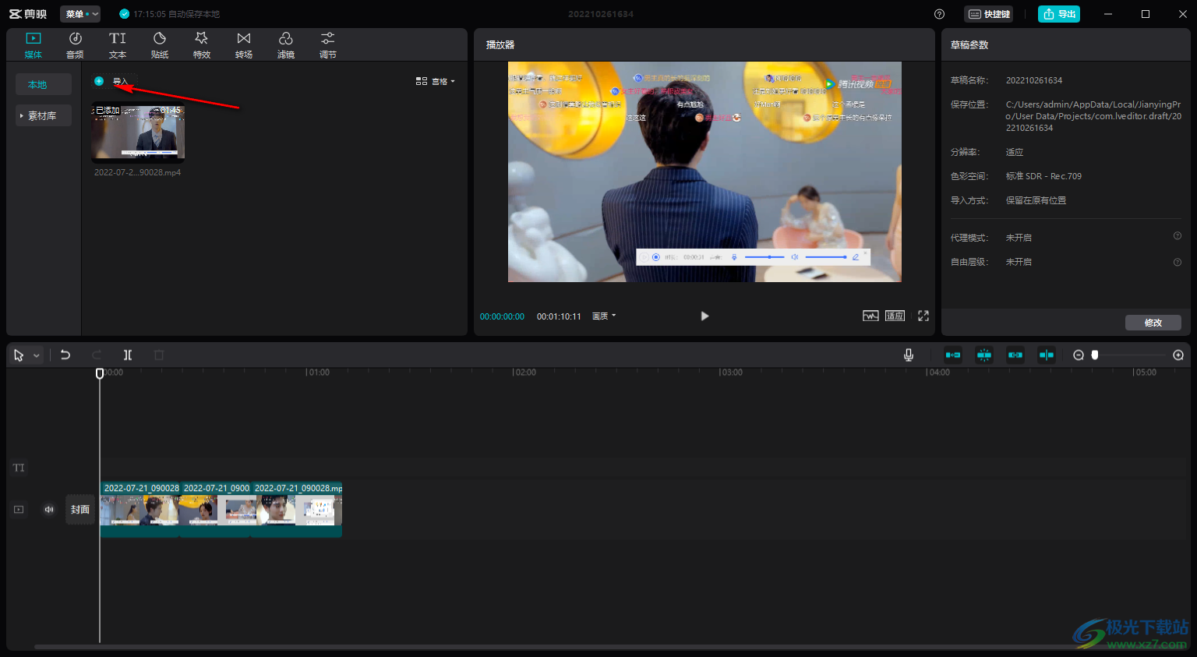This screenshot has height=657, width=1197.
Task: Click the draft name 202210261634
Action: pyautogui.click(x=1034, y=80)
